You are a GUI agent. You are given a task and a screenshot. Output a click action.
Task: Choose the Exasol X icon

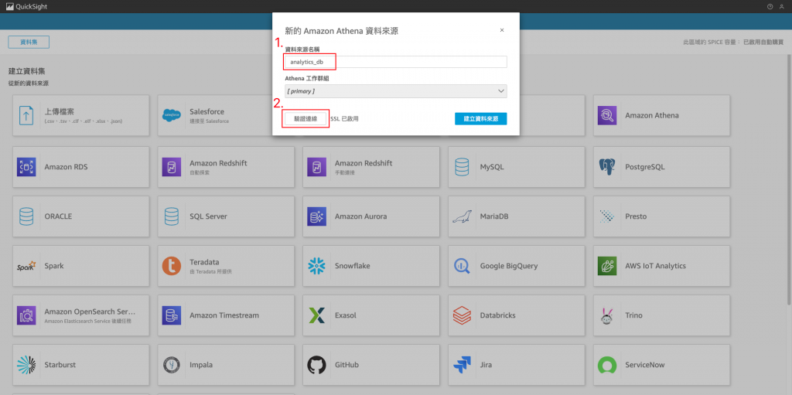coord(316,315)
